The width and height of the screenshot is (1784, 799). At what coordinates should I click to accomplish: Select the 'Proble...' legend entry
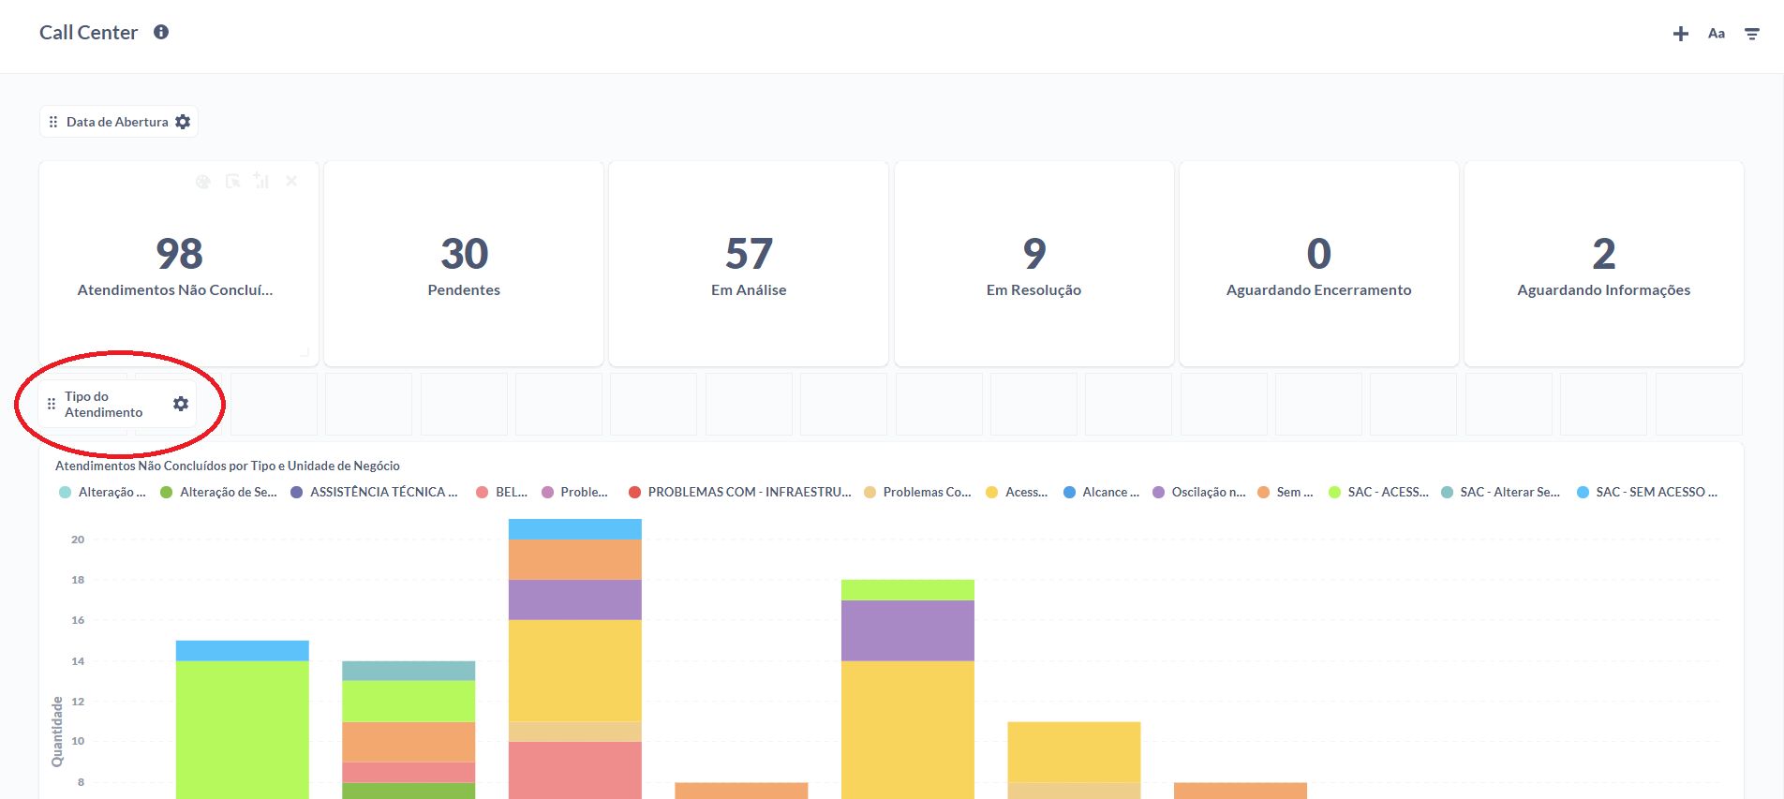(x=574, y=492)
